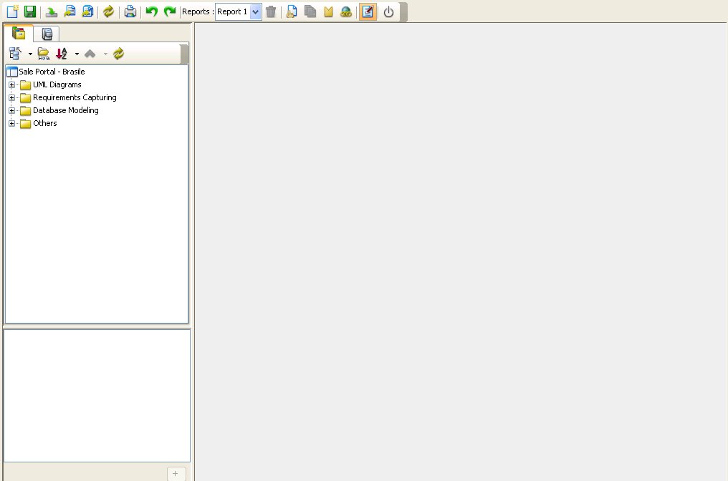Click the folder browse icon in the panel toolbar
Screen dimensions: 728x481
coord(44,54)
